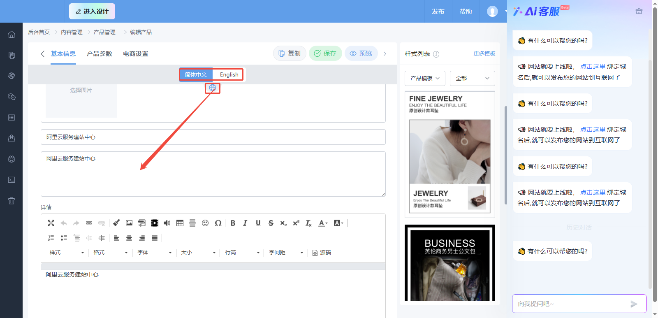Clear formatting with the Tx icon

pyautogui.click(x=308, y=223)
